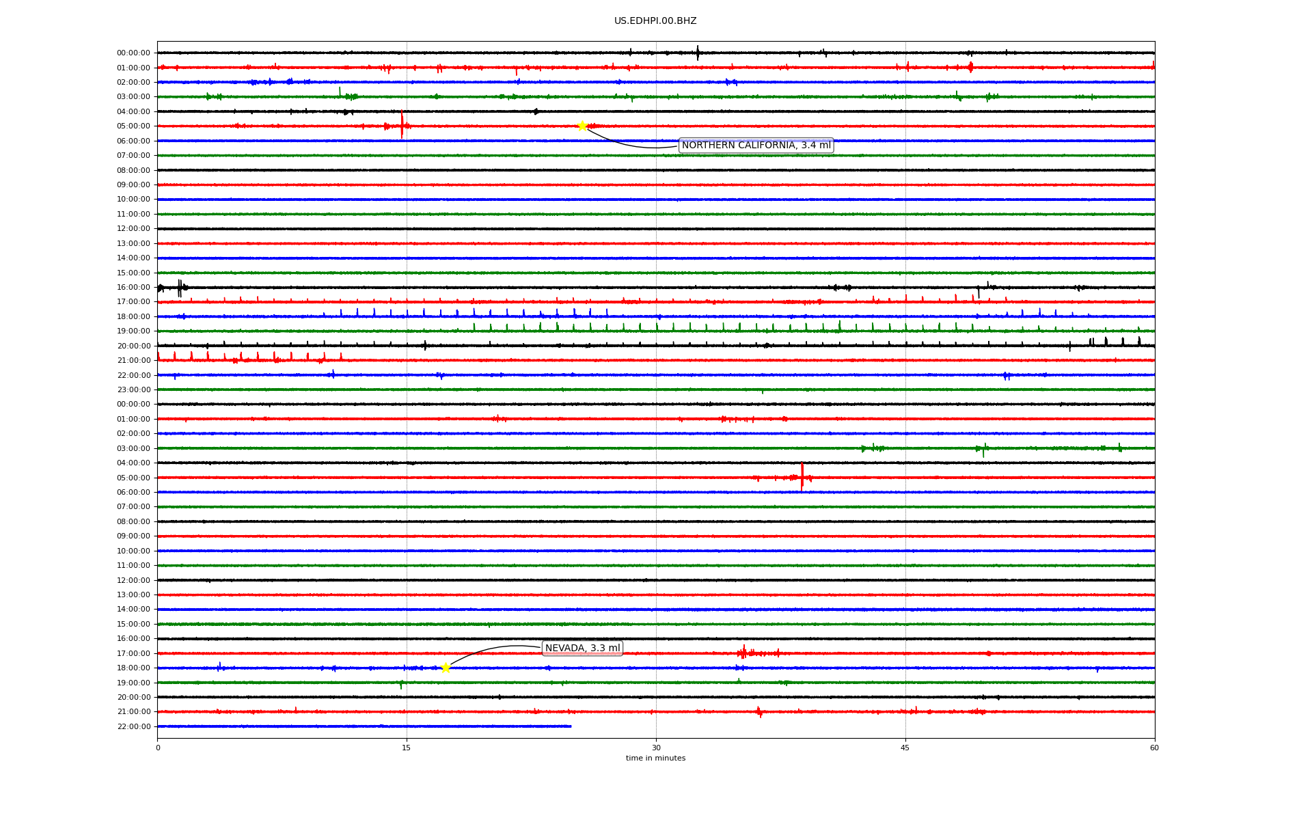Image resolution: width=1312 pixels, height=820 pixels.
Task: Click the plot title US.EDHPI.00.BHZ
Action: click(x=655, y=21)
